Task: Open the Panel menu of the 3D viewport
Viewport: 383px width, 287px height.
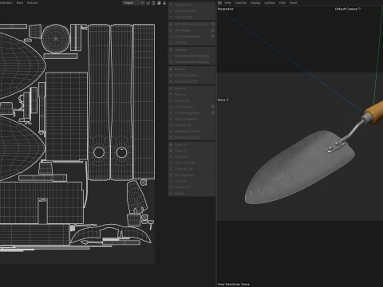Action: pyautogui.click(x=294, y=2)
